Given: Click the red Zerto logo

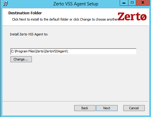Looking at the screenshot, I should click(132, 16).
